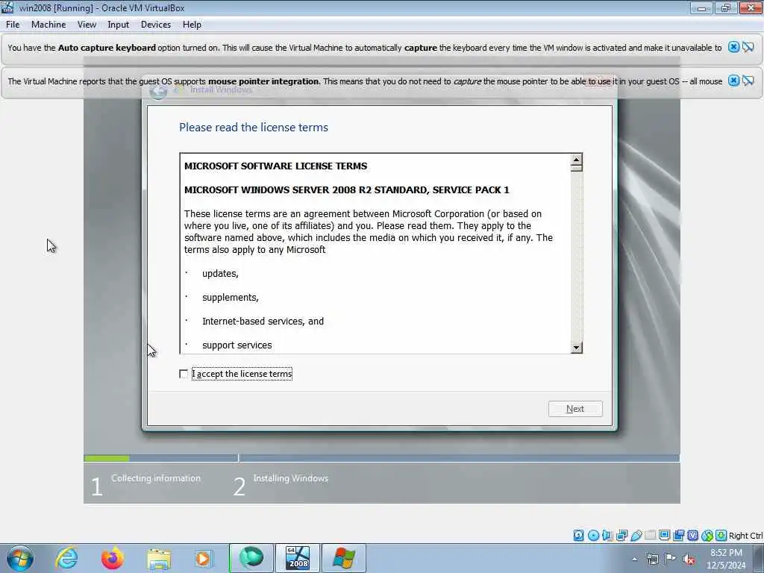The image size is (764, 573).
Task: Launch Firefox from the taskbar
Action: coord(112,558)
